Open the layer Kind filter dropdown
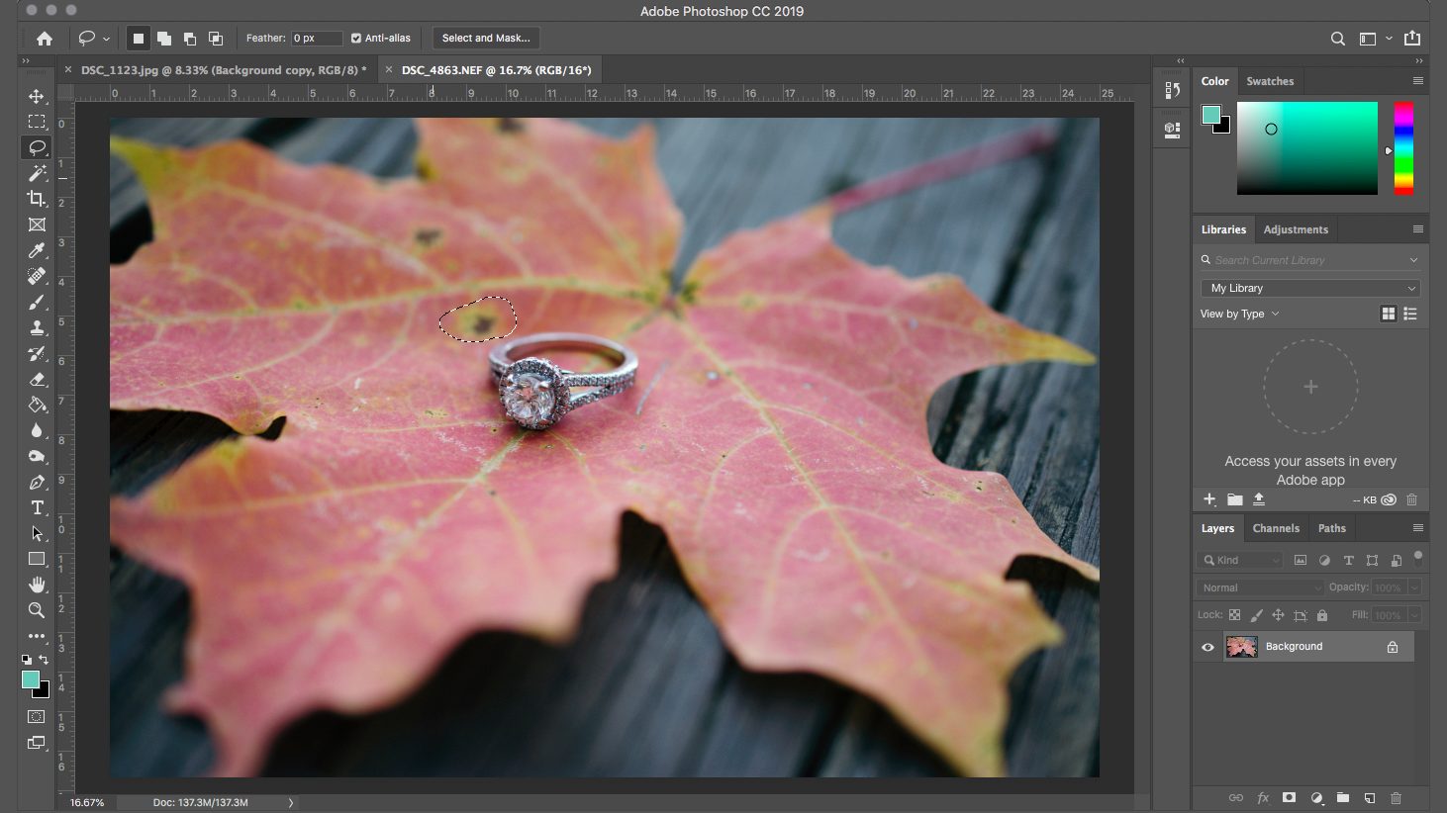Screen dimensions: 1447x813 click(x=1241, y=560)
